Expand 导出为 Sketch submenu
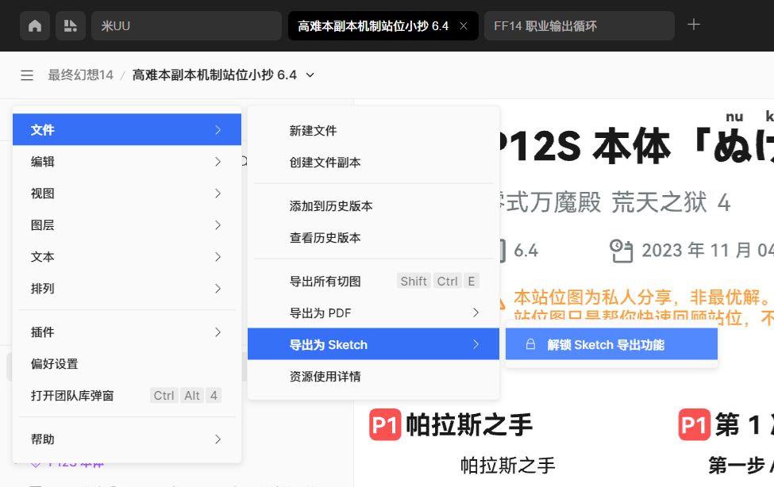774x487 pixels. point(373,344)
